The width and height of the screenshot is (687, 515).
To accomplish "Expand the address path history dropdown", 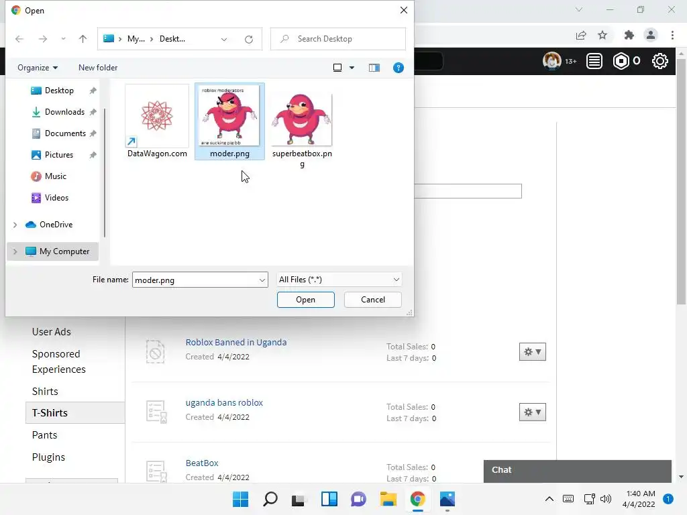I will [224, 40].
